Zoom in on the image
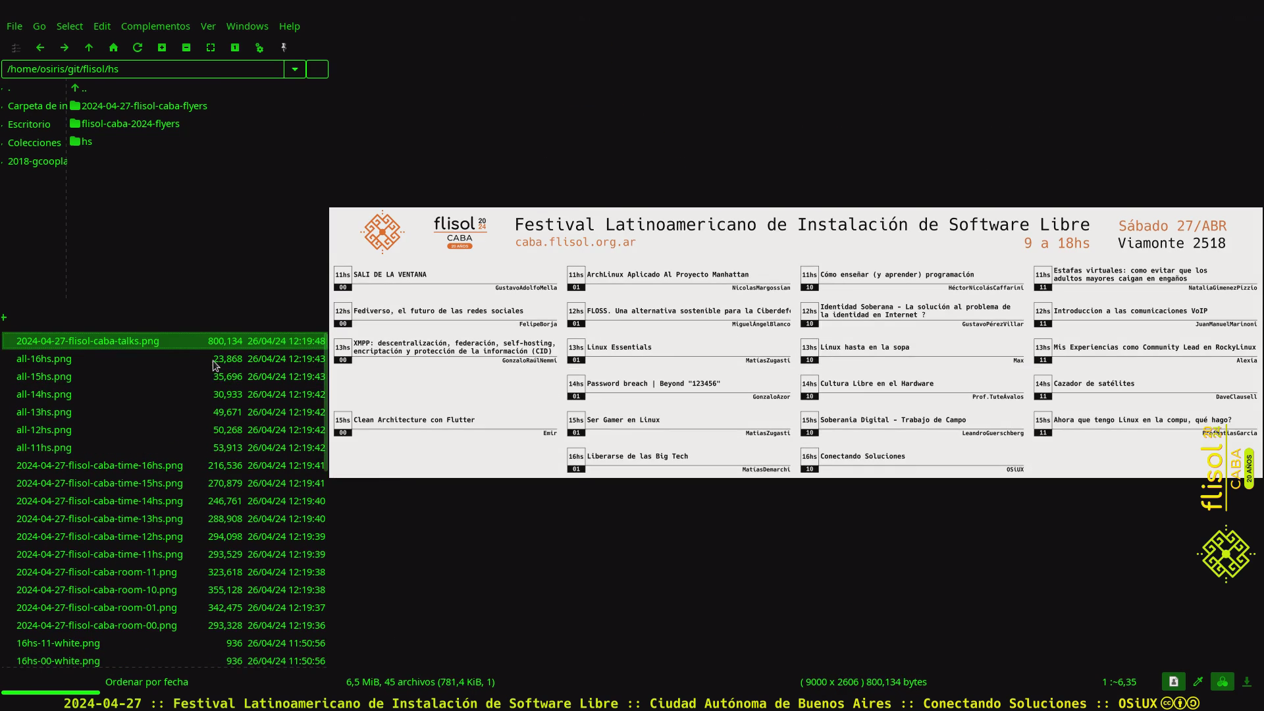 162,47
